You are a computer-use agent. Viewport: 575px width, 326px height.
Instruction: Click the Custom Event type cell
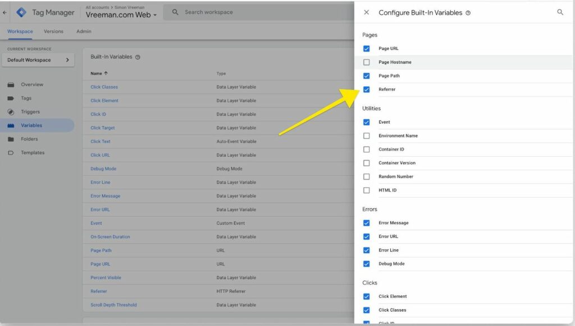point(231,223)
